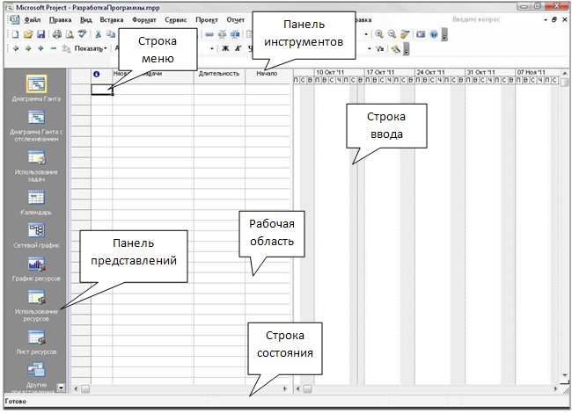Copy with the two-pages icon
572x413 pixels.
pos(111,34)
